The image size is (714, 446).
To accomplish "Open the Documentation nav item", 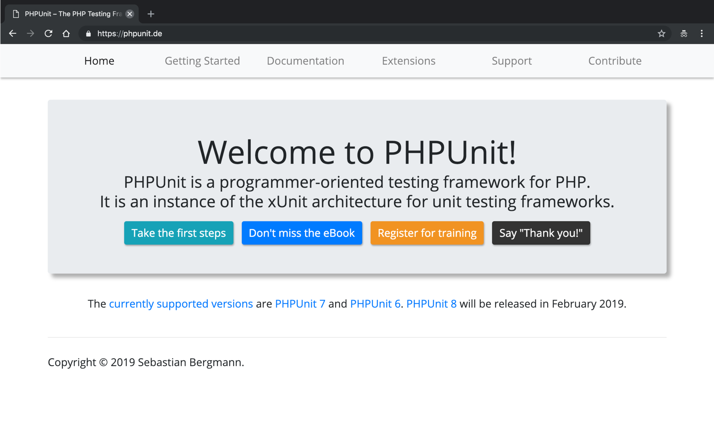I will click(x=305, y=61).
